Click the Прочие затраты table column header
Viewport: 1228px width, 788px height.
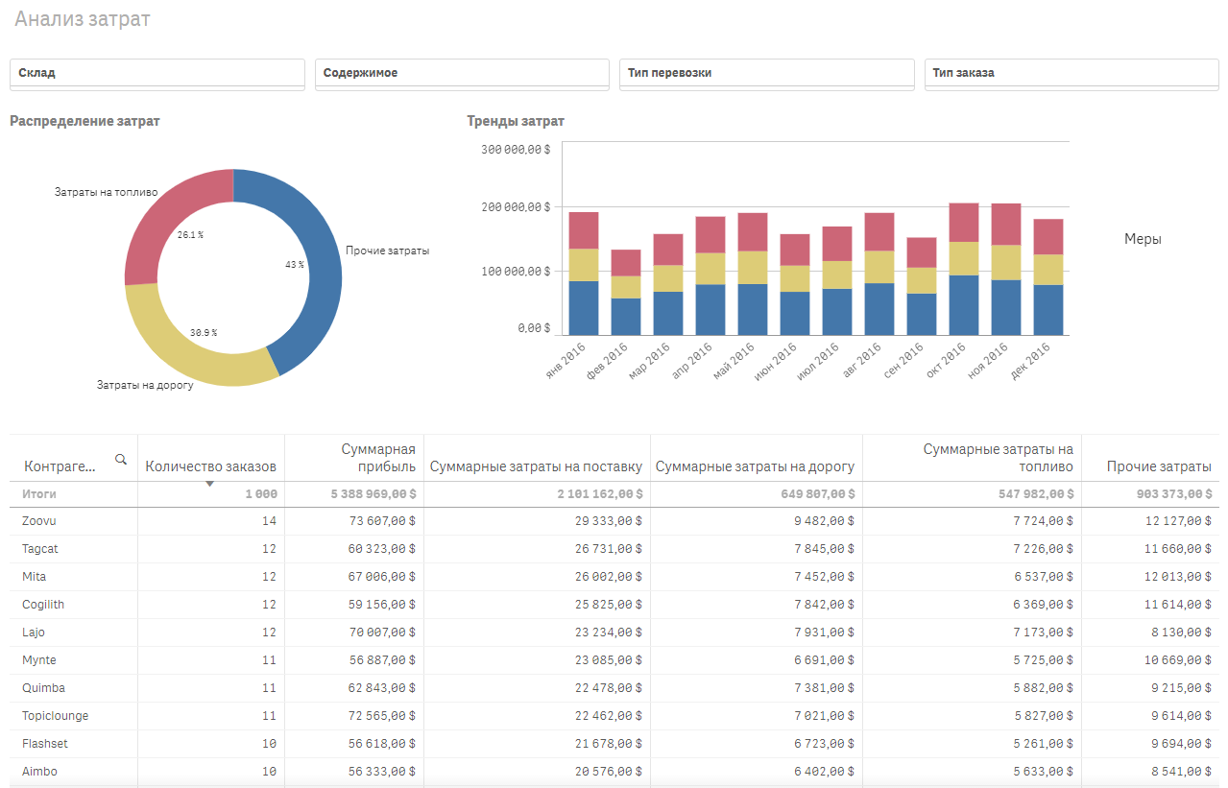coord(1158,466)
